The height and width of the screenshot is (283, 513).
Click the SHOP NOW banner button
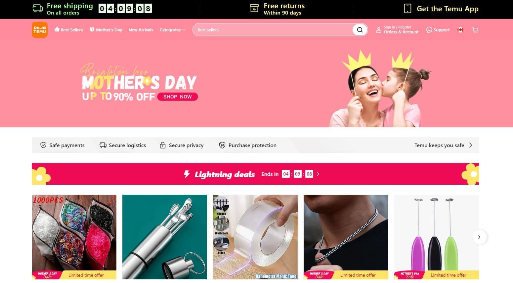click(178, 97)
